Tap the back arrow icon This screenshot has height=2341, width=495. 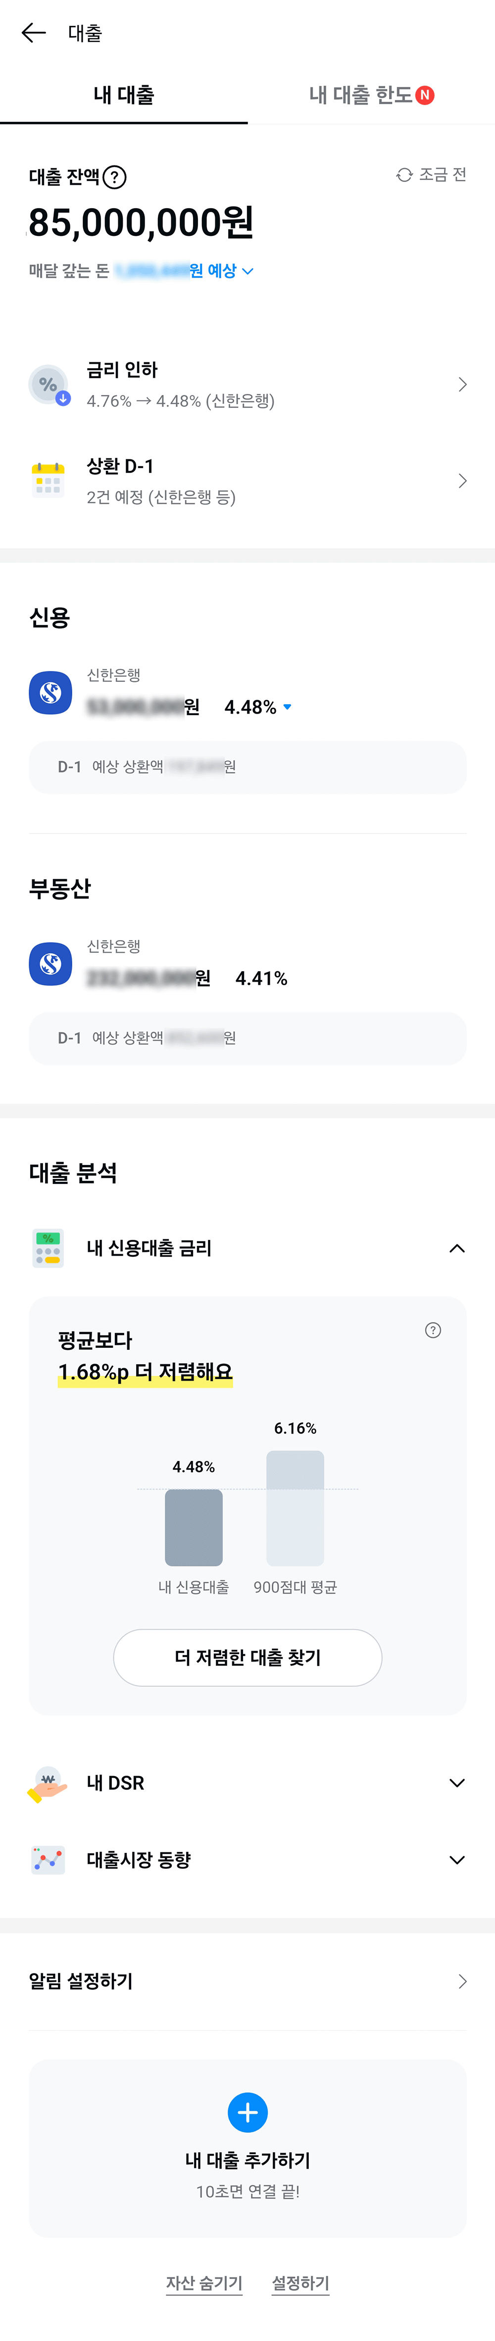click(x=34, y=34)
